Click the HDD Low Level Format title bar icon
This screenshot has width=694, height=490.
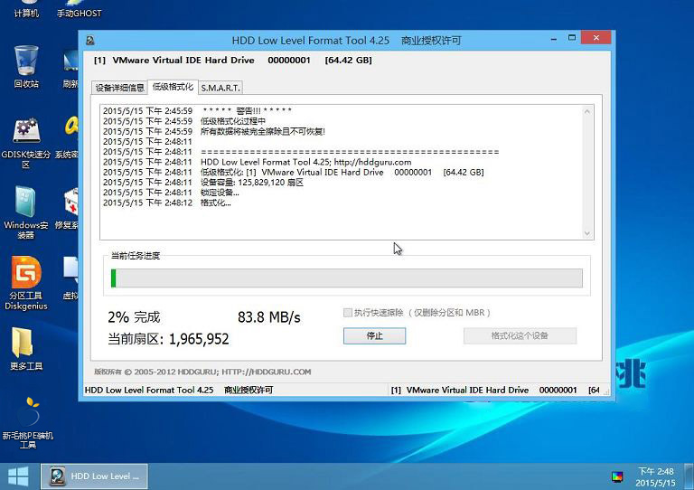[90, 41]
